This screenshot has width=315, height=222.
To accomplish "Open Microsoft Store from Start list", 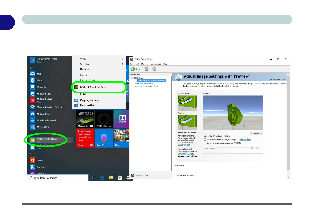I will tap(33, 114).
